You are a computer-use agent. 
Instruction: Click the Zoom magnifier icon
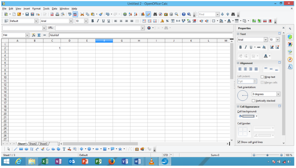[176, 14]
